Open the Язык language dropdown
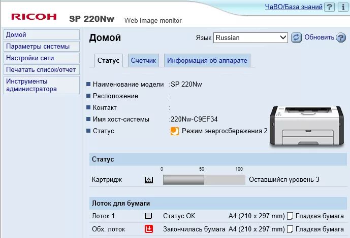 point(250,37)
